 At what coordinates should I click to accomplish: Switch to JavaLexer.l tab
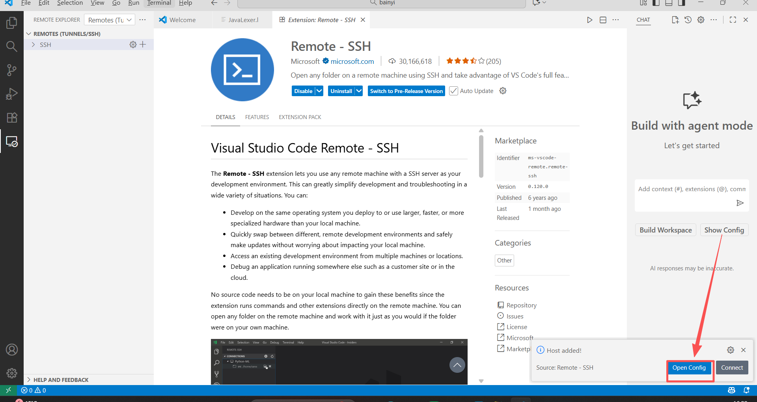[243, 20]
